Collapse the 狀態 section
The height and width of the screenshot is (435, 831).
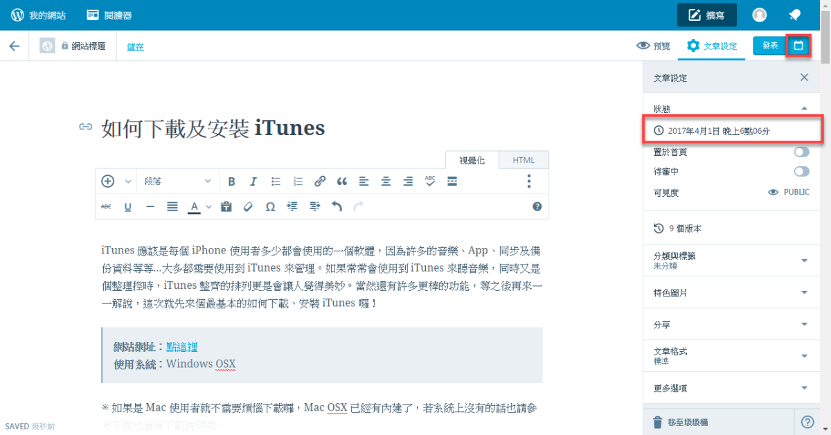(x=804, y=109)
